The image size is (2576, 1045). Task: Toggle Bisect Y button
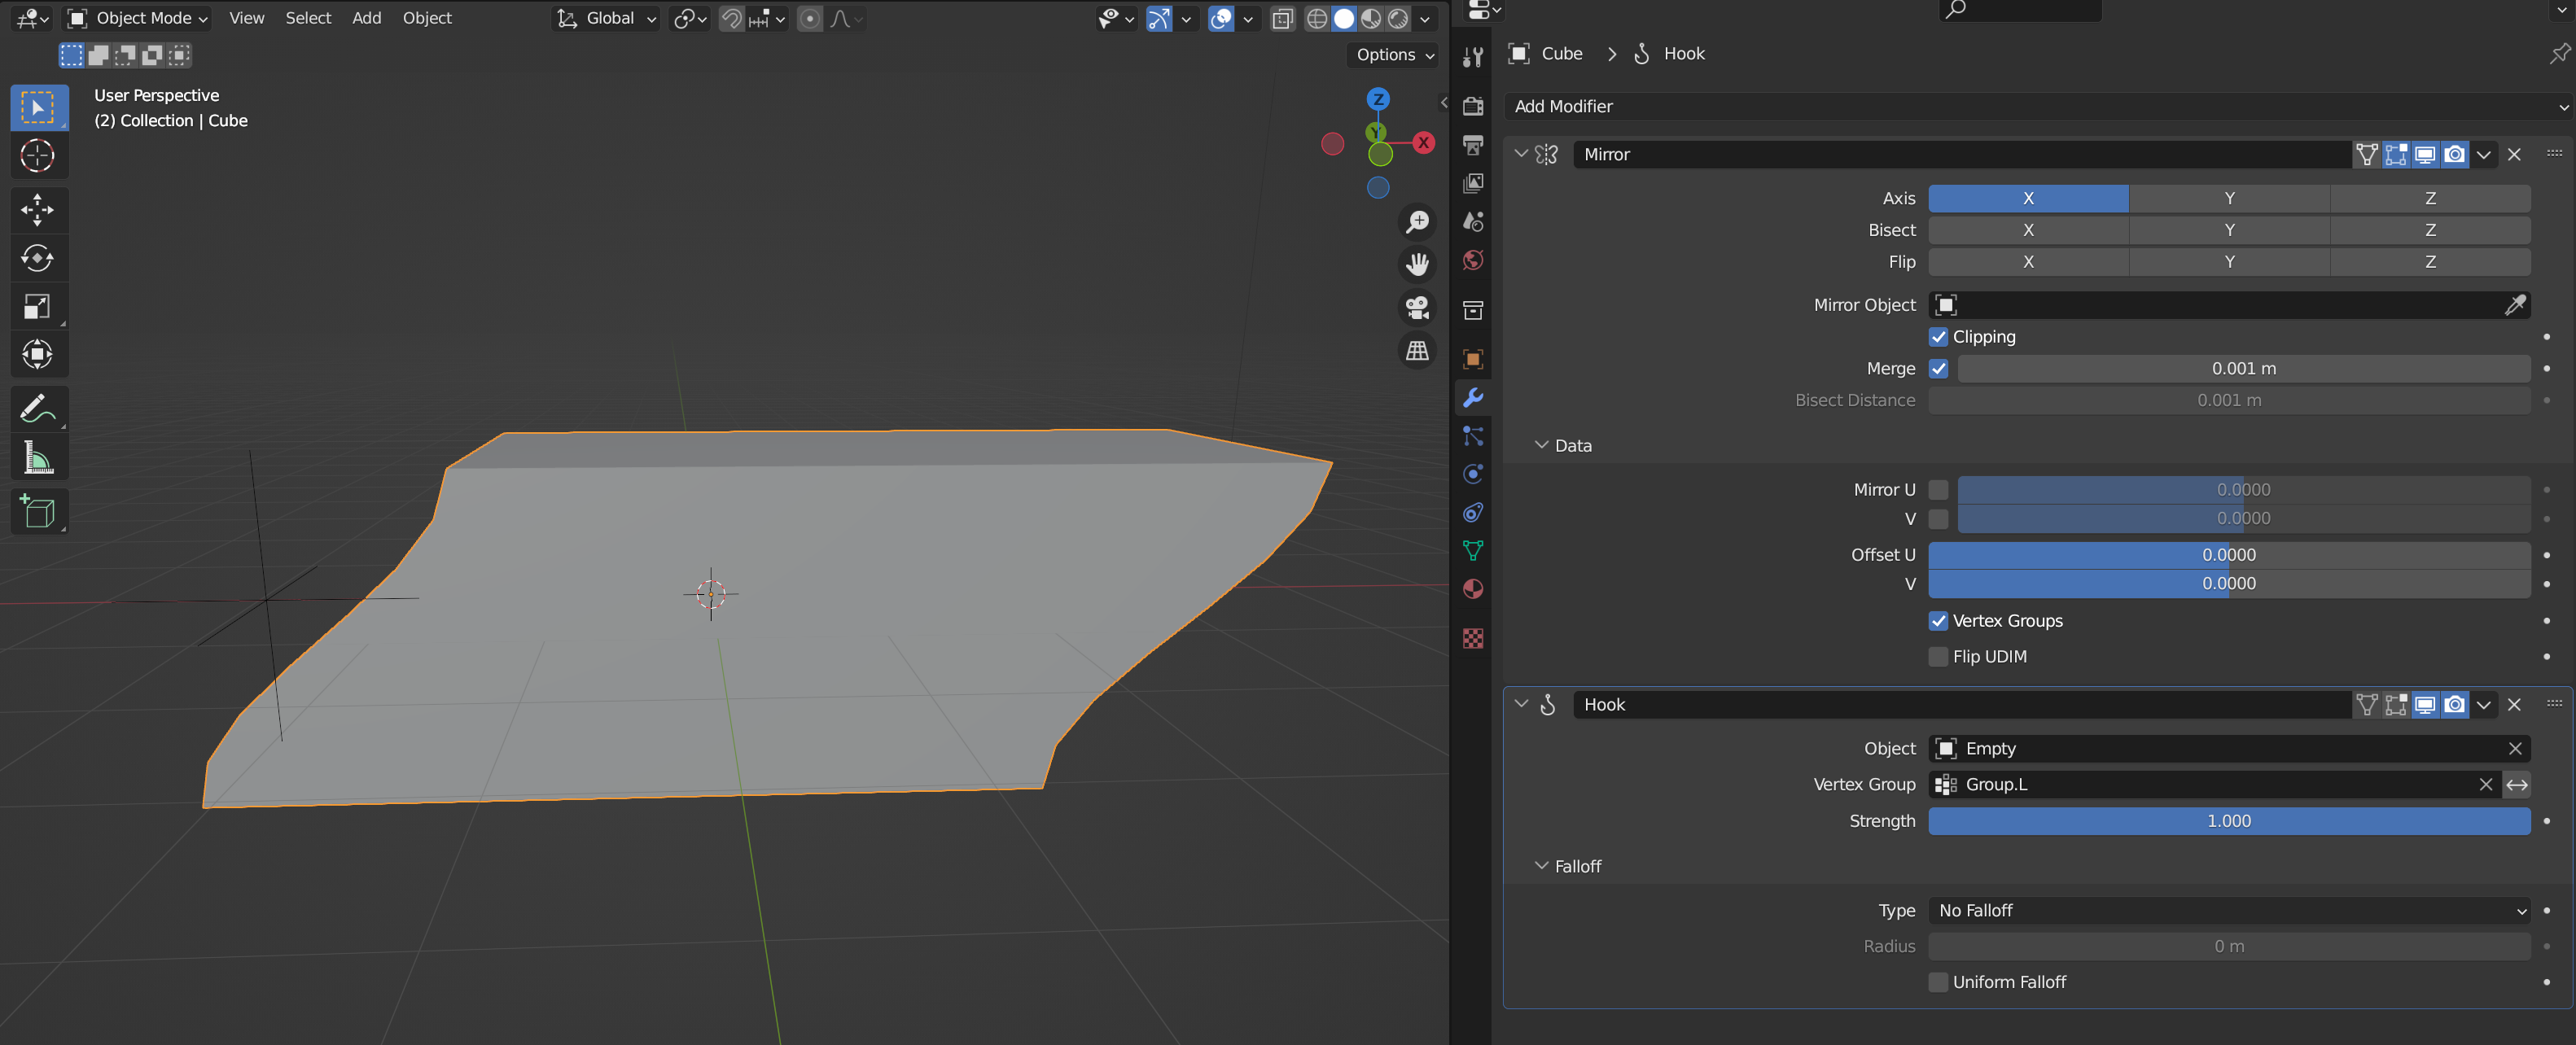2229,230
